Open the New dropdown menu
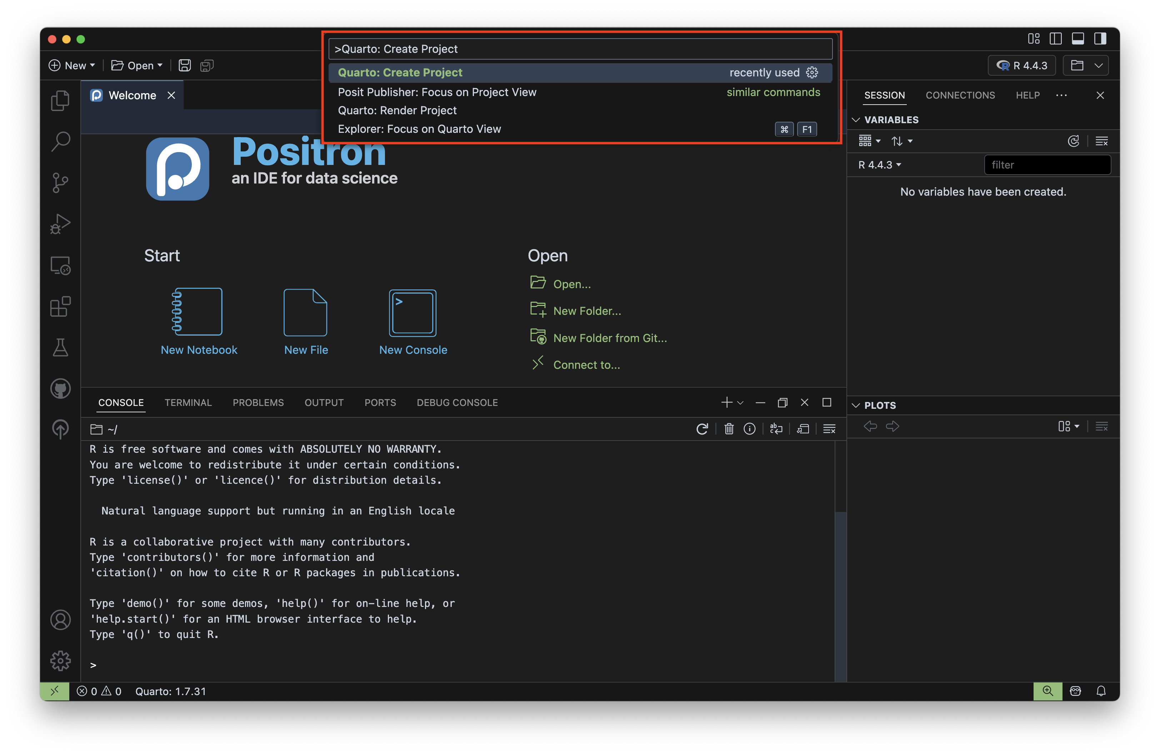The width and height of the screenshot is (1160, 754). point(72,65)
